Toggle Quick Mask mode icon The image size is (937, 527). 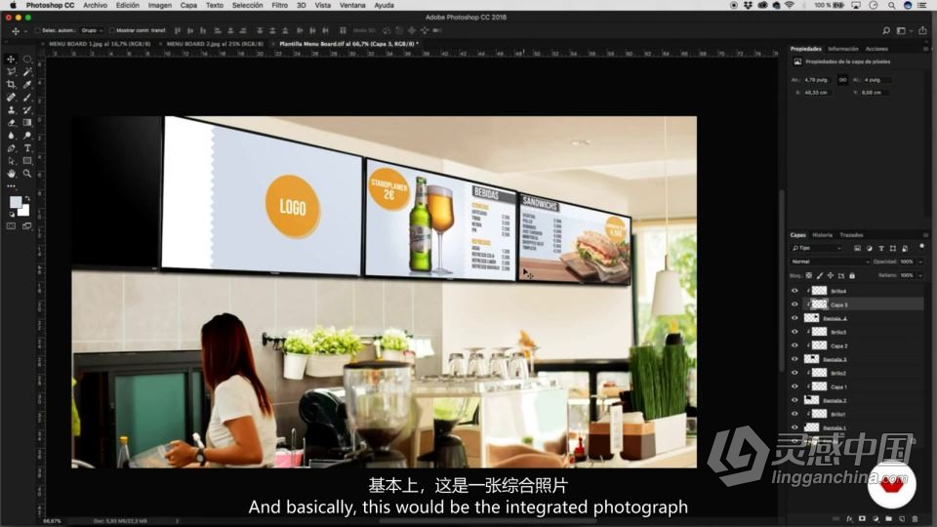point(11,225)
